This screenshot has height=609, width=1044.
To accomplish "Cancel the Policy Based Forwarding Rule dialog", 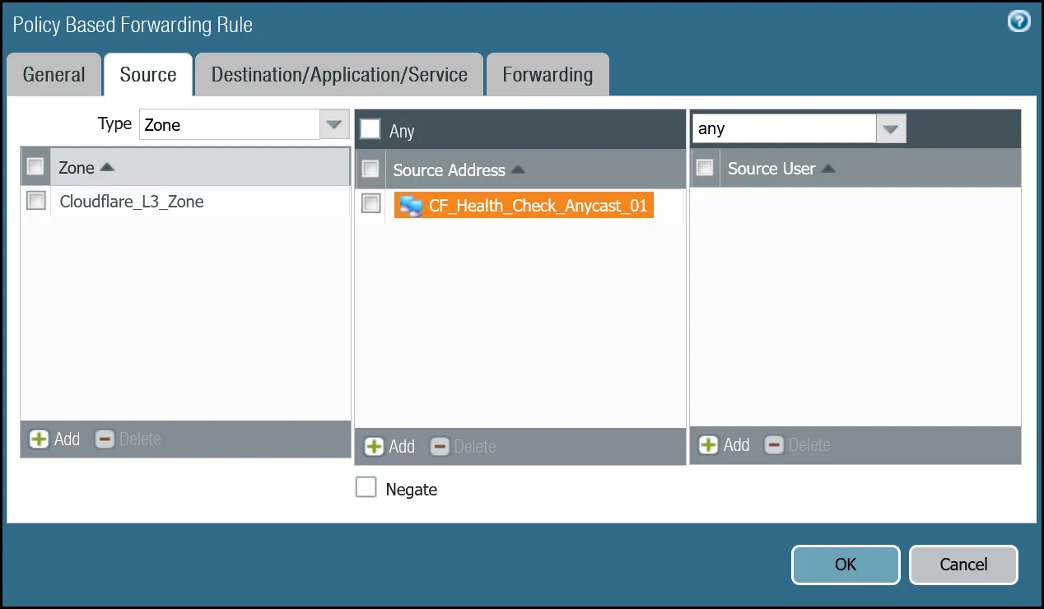I will pyautogui.click(x=963, y=565).
